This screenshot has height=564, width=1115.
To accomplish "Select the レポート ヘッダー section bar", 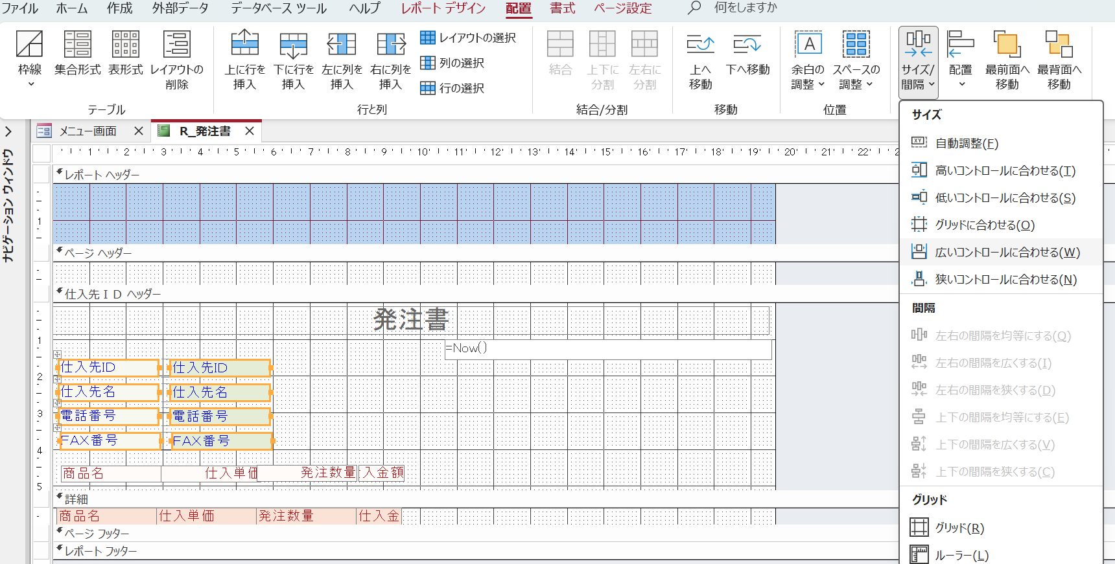I will pyautogui.click(x=475, y=175).
